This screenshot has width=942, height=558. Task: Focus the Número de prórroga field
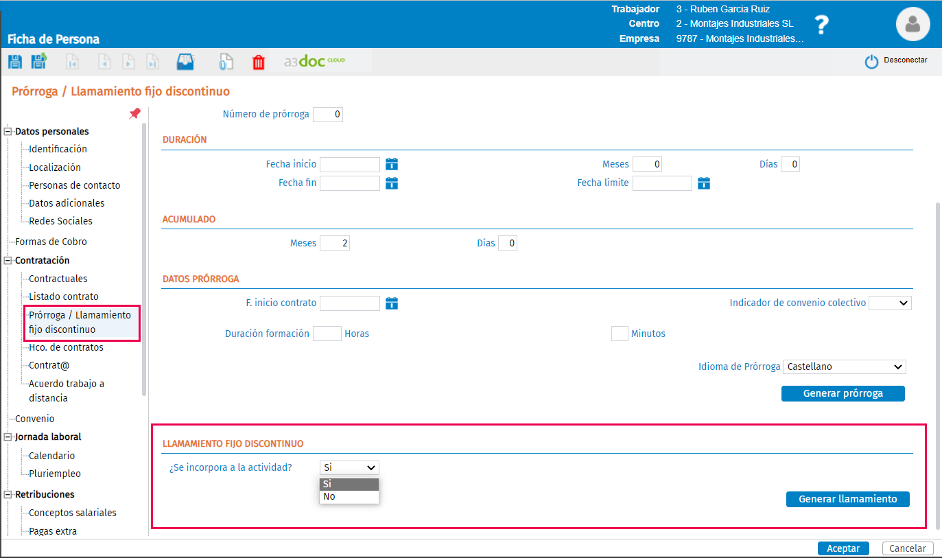pyautogui.click(x=328, y=115)
